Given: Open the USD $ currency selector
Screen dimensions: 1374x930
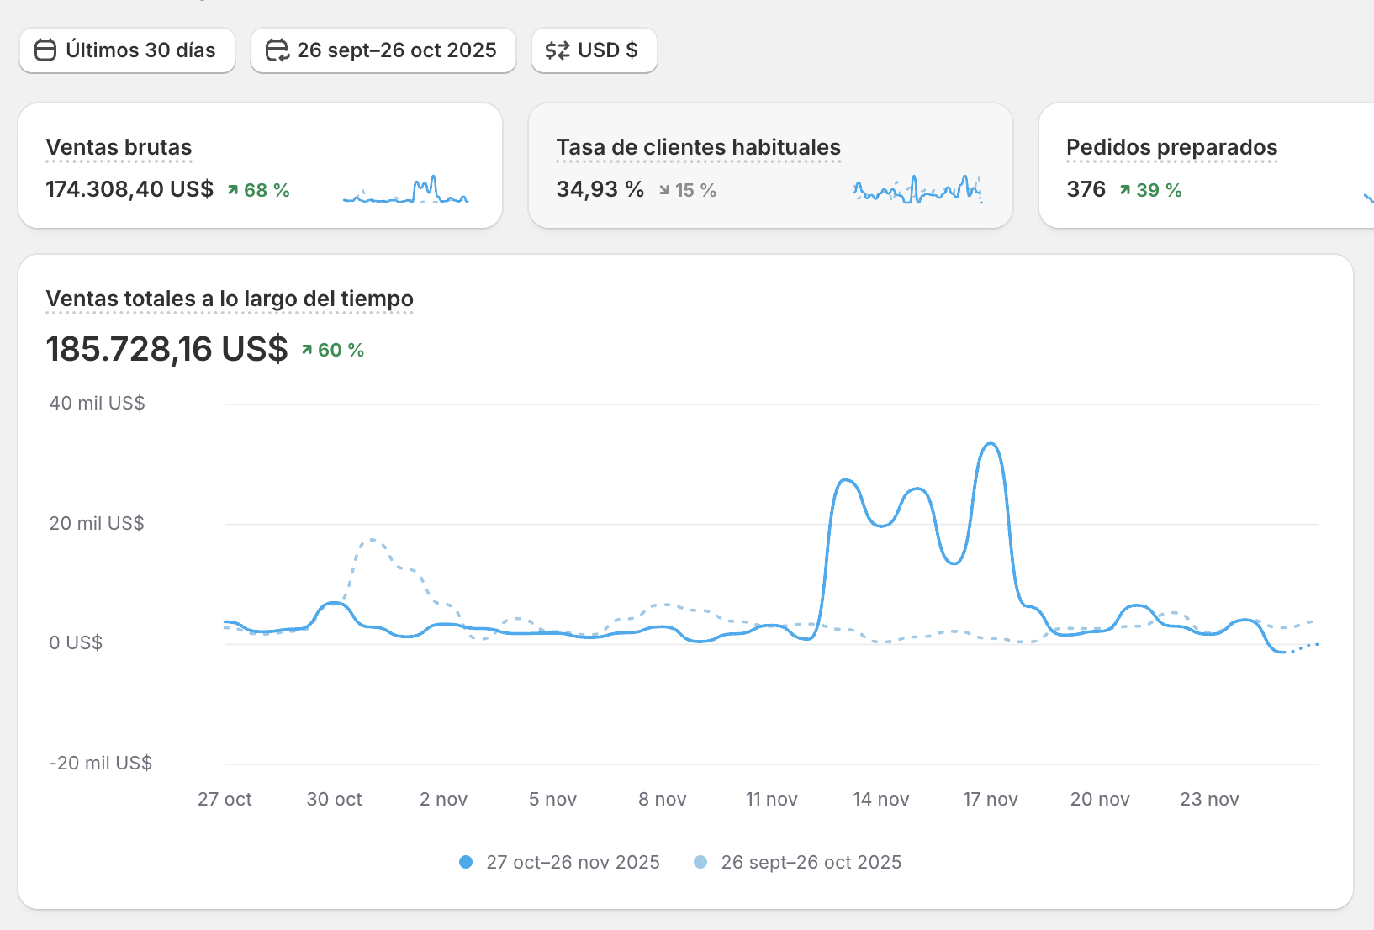Looking at the screenshot, I should tap(595, 50).
